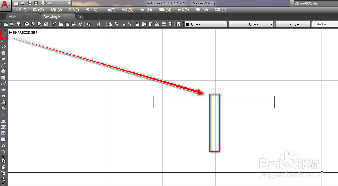Click the black ByLayer color swatch

[187, 24]
